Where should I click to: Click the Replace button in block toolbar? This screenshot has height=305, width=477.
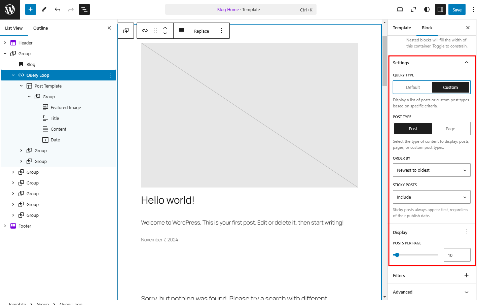click(x=201, y=31)
